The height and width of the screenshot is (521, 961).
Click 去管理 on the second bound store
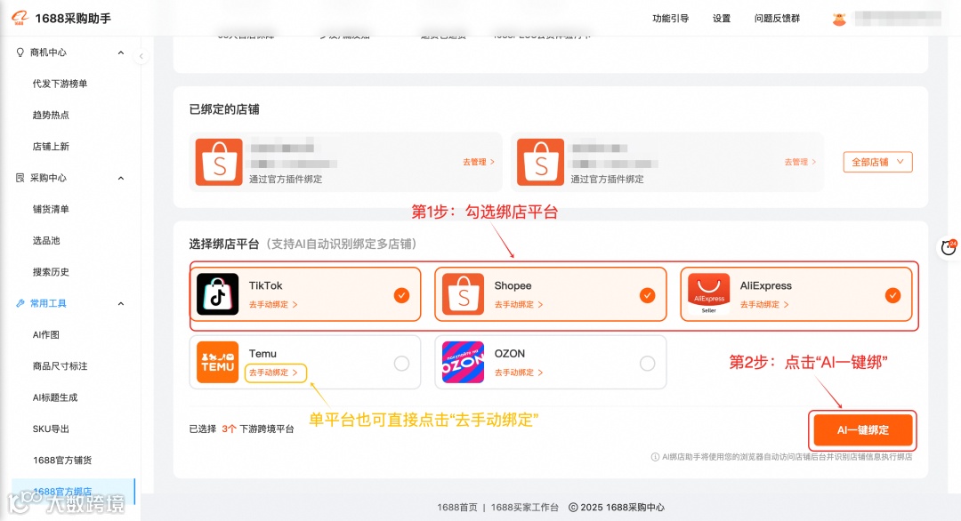[801, 162]
